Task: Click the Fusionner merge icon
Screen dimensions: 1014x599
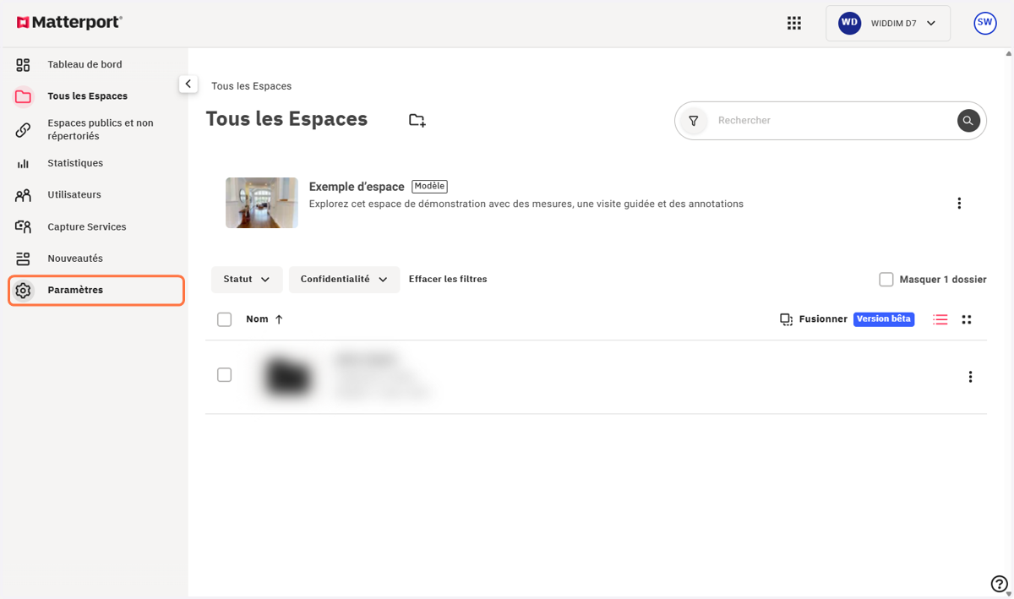Action: pyautogui.click(x=787, y=319)
